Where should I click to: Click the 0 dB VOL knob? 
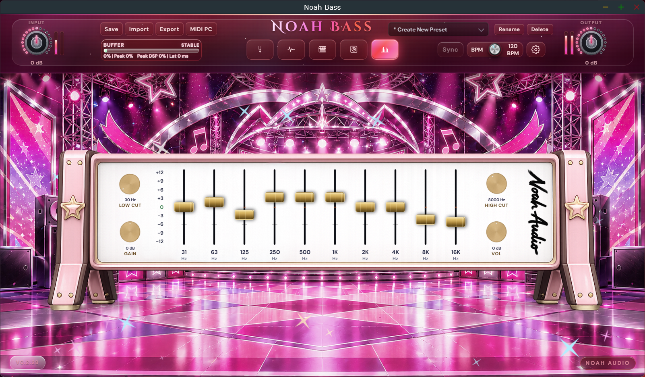496,232
